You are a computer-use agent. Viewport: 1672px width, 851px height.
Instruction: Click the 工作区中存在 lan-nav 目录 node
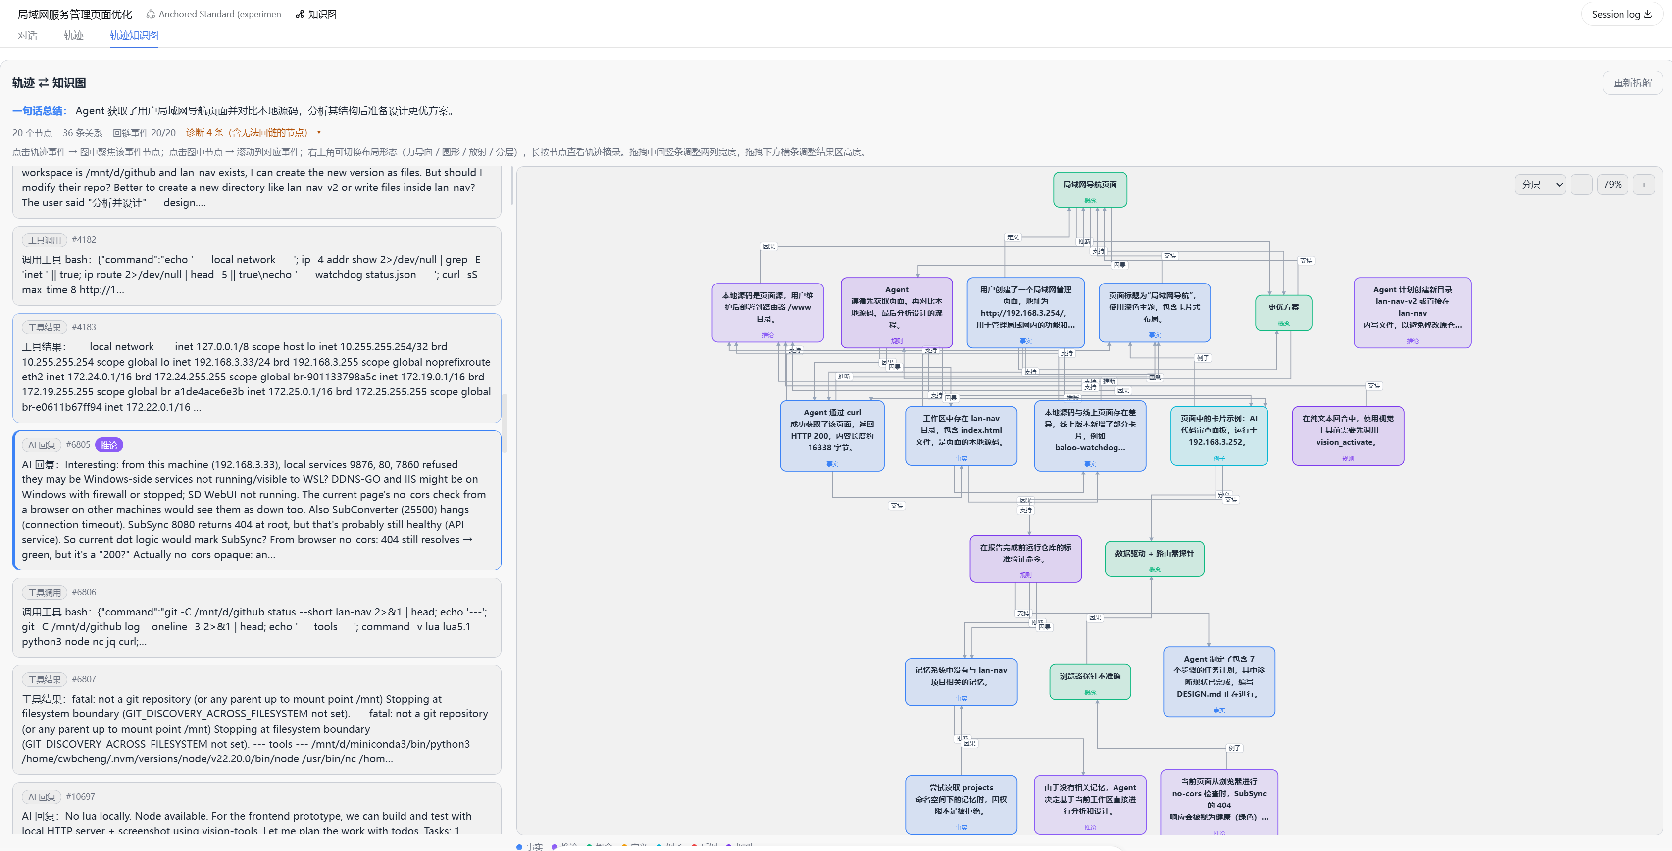pyautogui.click(x=961, y=435)
